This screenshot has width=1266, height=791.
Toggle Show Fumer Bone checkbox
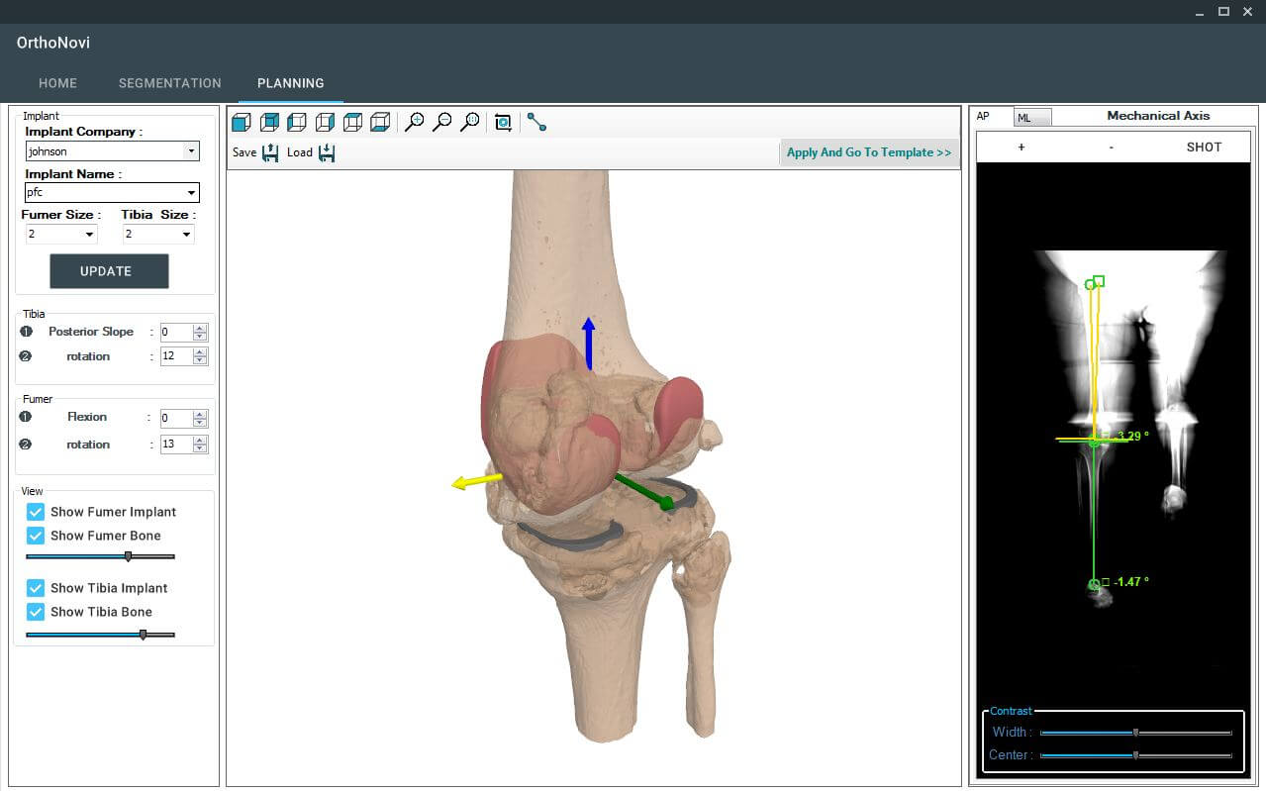point(36,536)
